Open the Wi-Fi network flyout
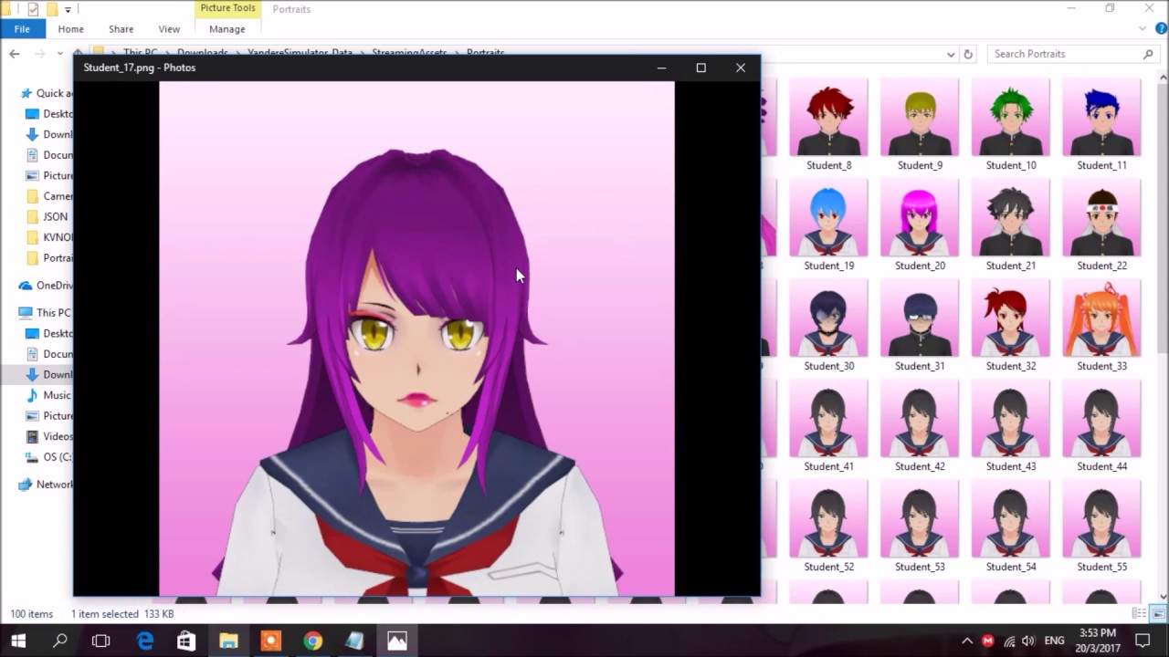Image resolution: width=1169 pixels, height=657 pixels. [1009, 641]
